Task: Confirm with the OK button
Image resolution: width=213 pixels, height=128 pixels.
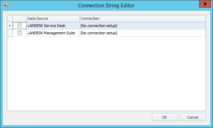Action: (165, 117)
